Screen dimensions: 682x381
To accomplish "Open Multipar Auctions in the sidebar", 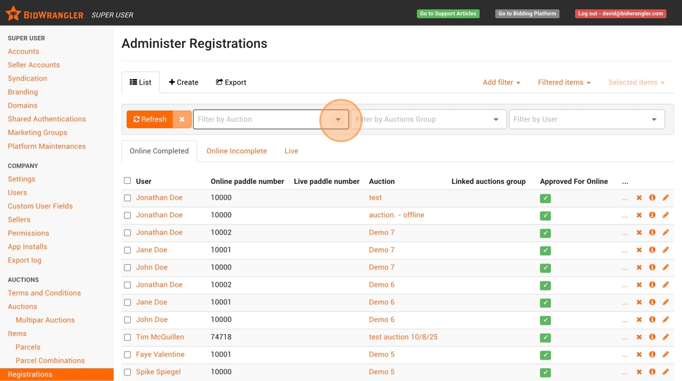I will pyautogui.click(x=45, y=320).
